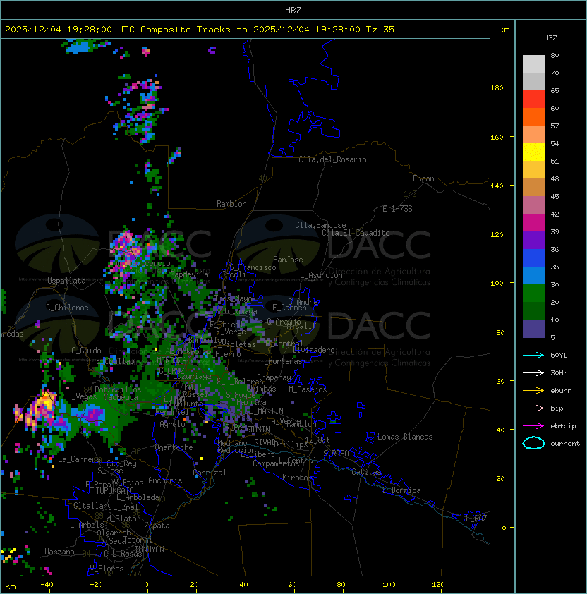
Task: Click the '50YD' legend label
Action: (559, 356)
